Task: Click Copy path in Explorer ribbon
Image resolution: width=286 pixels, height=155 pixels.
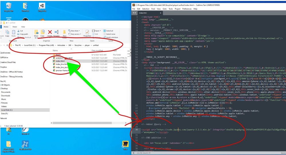Action: point(23,34)
